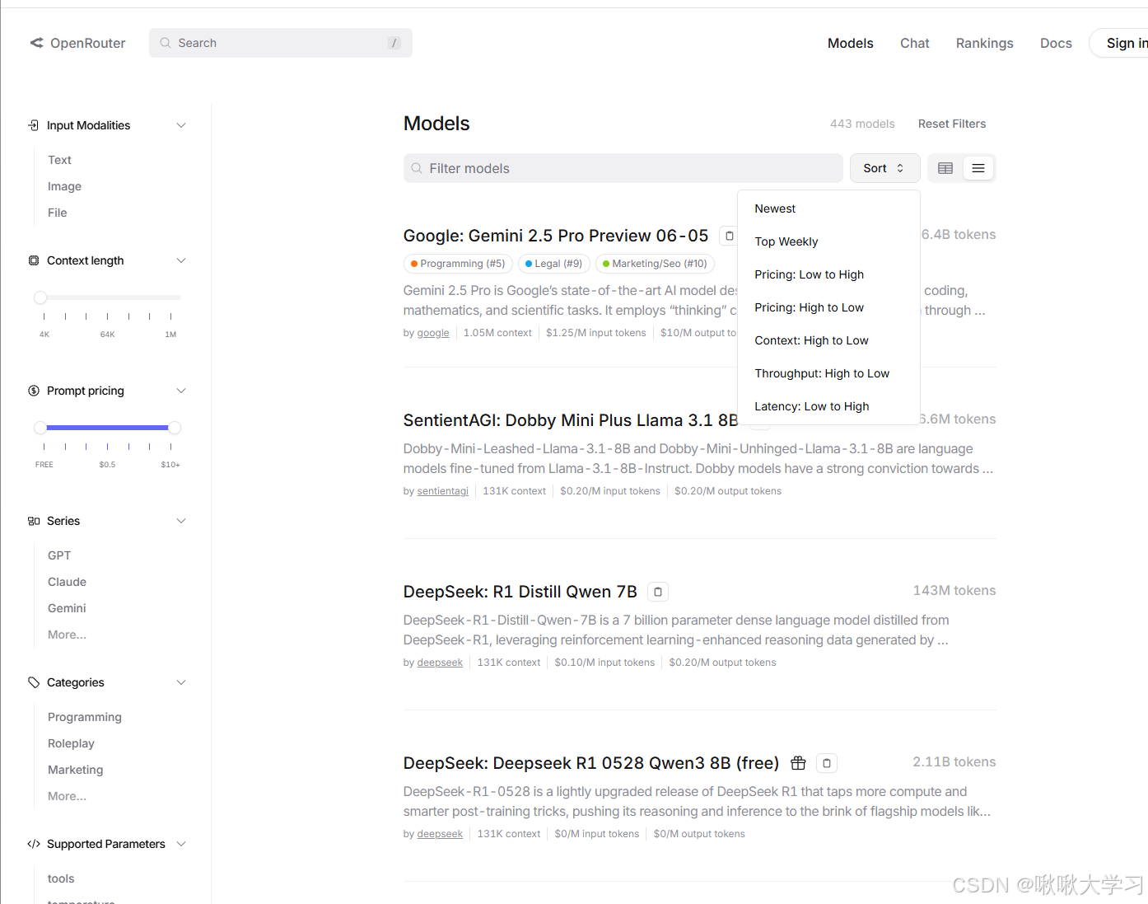Open Google: Gemini 2.5 Pro Preview 06-05
Screen dimensions: 1148x904
tap(556, 236)
